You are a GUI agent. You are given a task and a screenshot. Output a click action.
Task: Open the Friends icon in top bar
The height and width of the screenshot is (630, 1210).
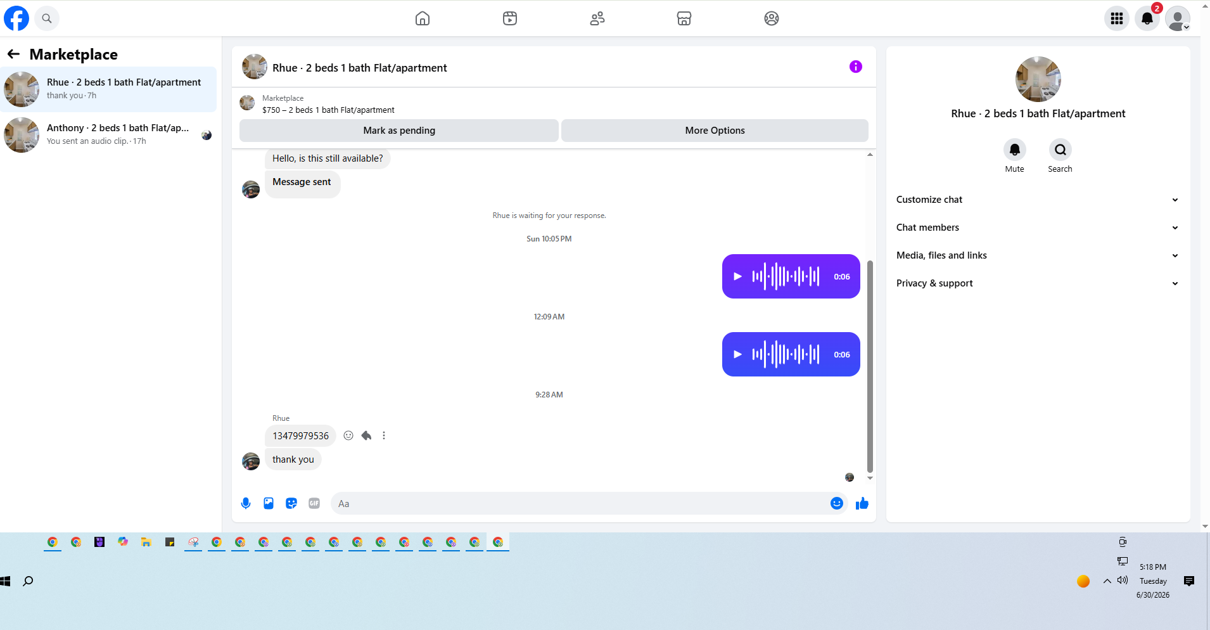tap(597, 18)
